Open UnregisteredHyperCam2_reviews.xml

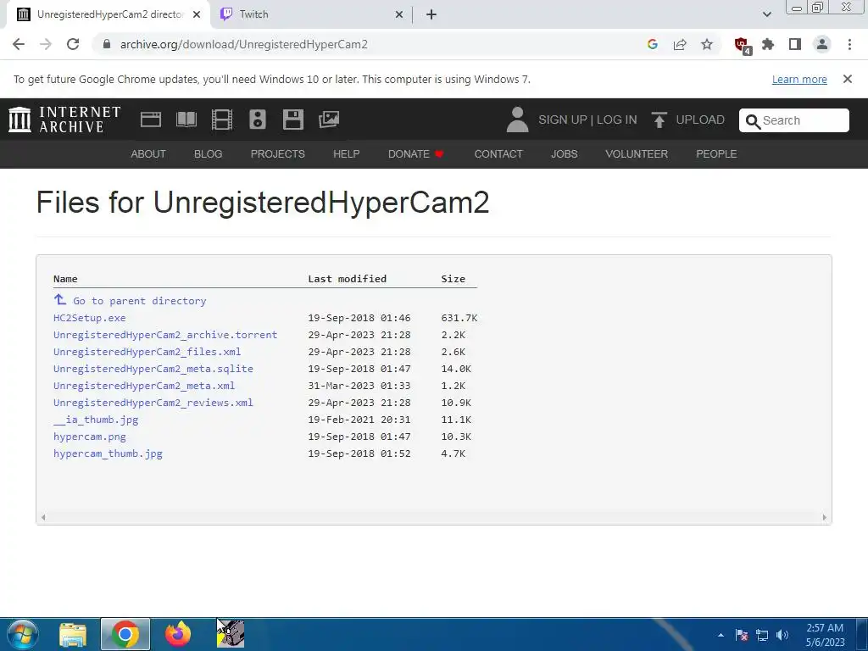(153, 403)
